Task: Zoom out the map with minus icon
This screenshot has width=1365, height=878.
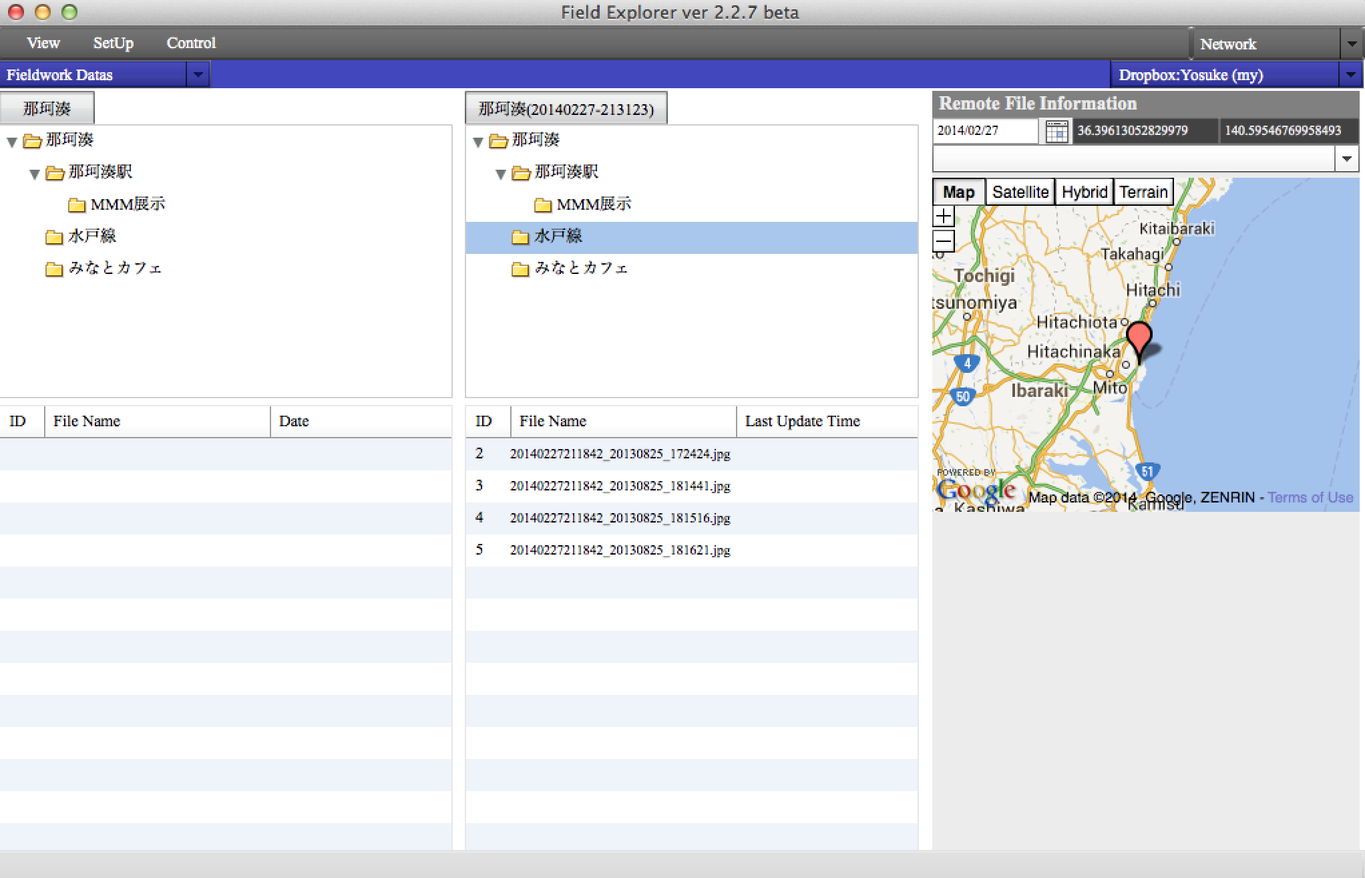Action: 944,241
